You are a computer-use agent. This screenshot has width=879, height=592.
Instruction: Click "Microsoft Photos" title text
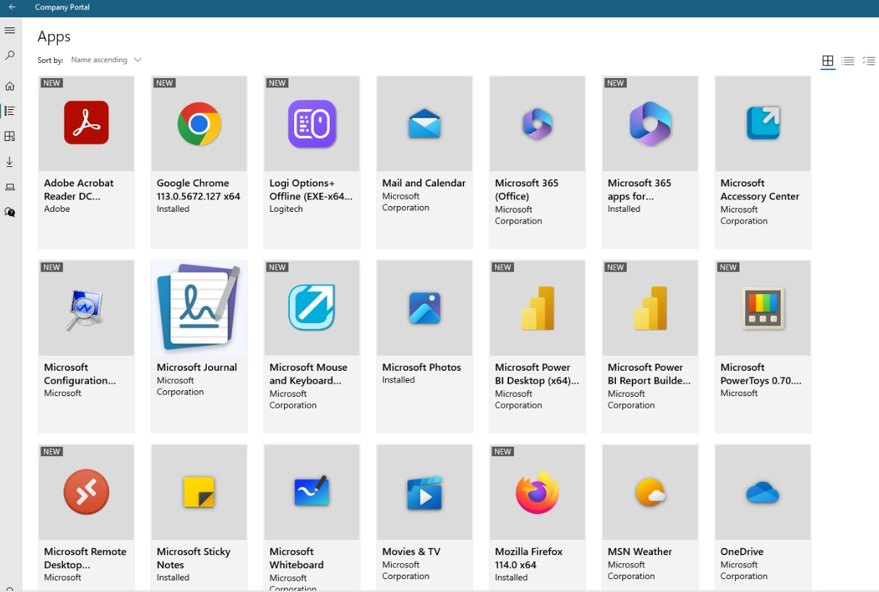(421, 367)
